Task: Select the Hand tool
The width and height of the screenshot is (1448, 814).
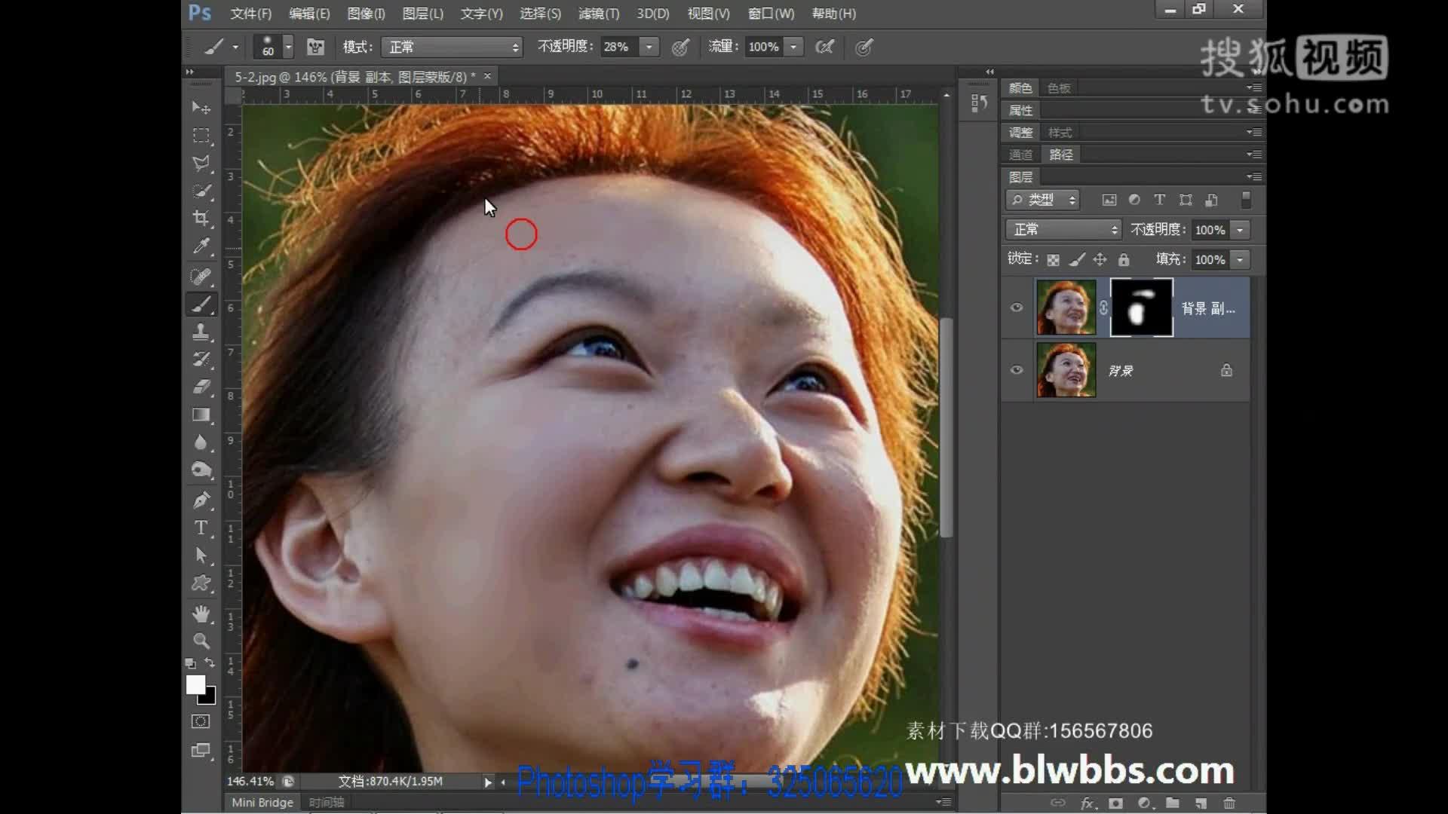Action: tap(201, 613)
